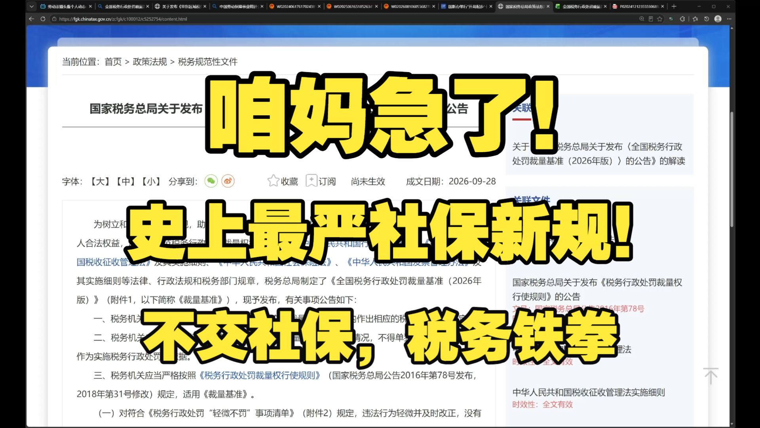Set font size to 【中】
The width and height of the screenshot is (760, 428).
click(x=125, y=182)
